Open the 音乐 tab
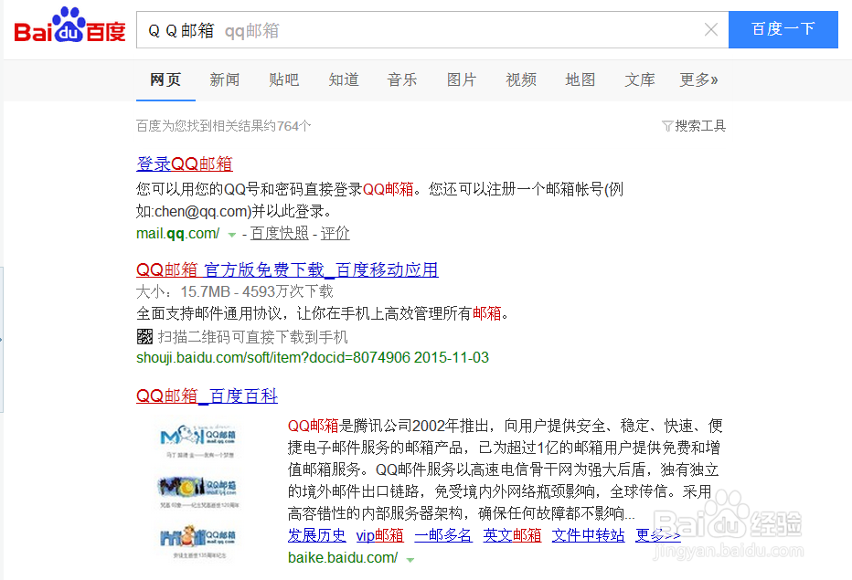852x580 pixels. [402, 79]
